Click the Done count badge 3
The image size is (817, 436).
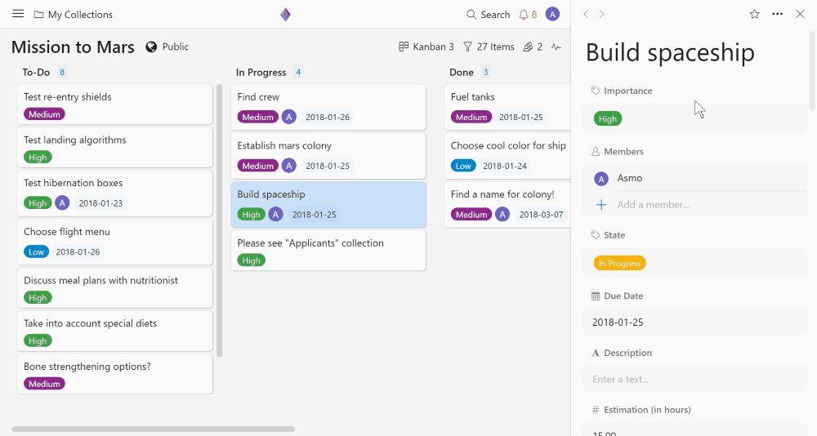(485, 73)
